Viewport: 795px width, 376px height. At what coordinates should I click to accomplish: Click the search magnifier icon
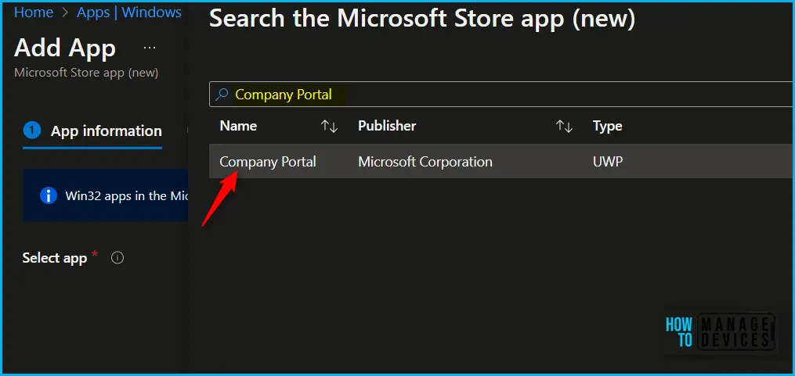(x=222, y=95)
